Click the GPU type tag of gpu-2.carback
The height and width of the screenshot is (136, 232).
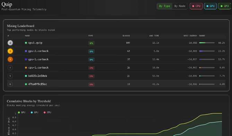coord(91,51)
